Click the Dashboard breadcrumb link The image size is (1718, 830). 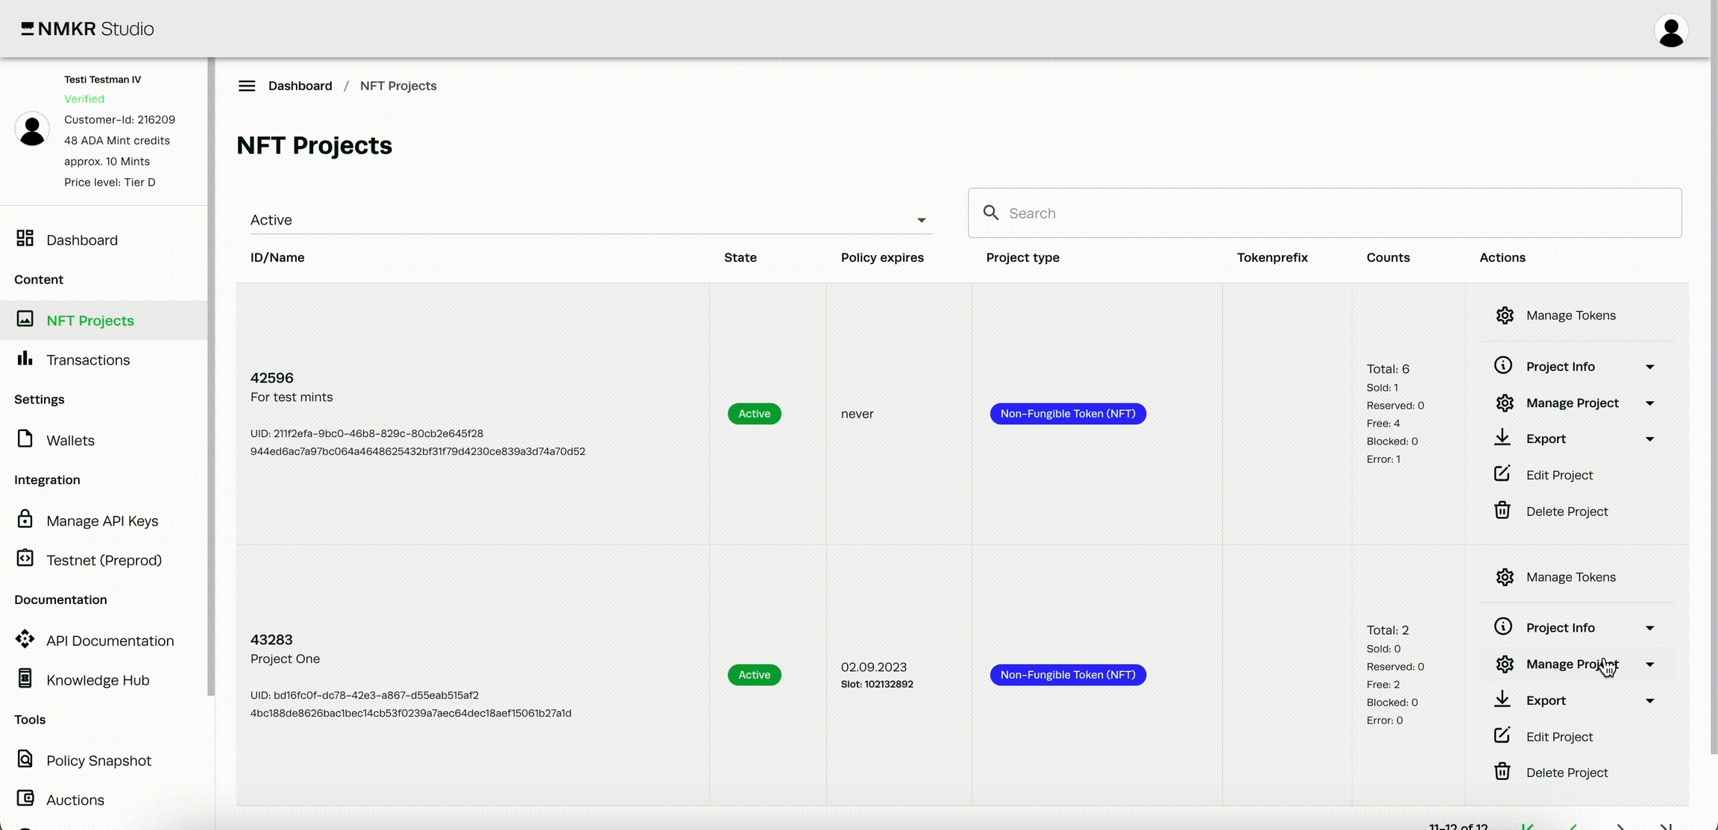(x=300, y=86)
